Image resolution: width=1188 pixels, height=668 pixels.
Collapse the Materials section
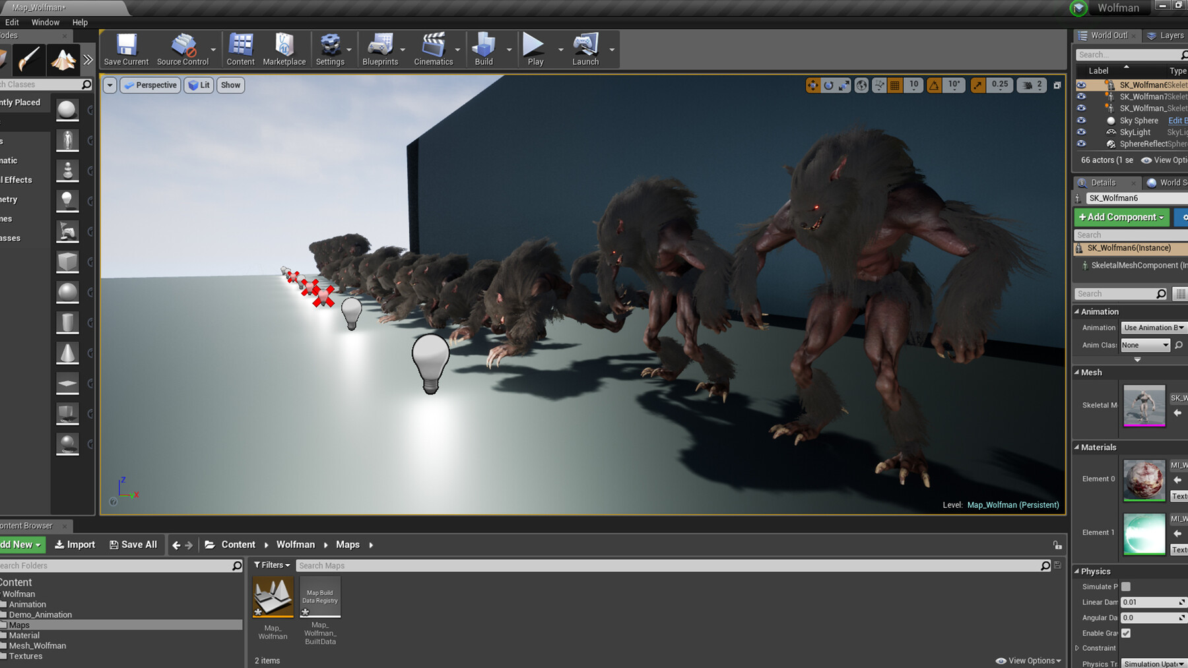[1076, 447]
